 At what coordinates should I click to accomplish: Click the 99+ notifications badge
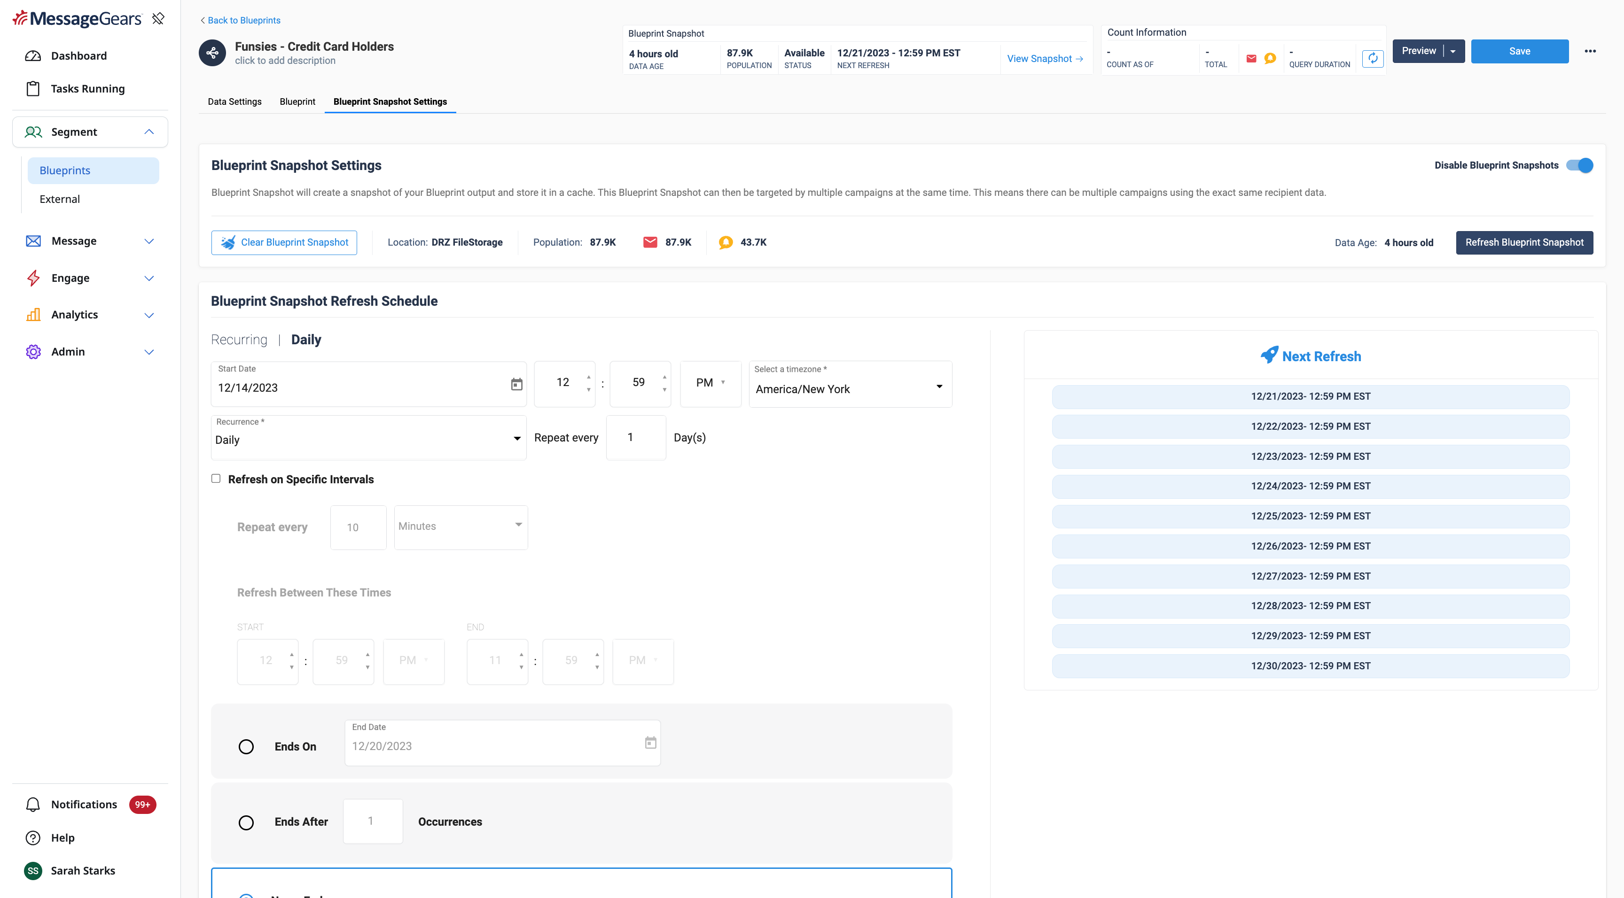tap(142, 805)
